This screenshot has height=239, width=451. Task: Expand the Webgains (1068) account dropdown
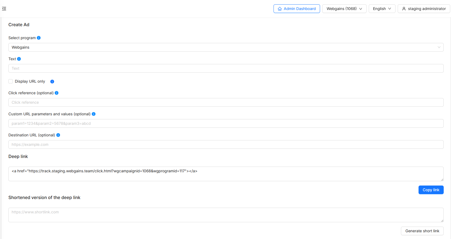click(x=344, y=9)
